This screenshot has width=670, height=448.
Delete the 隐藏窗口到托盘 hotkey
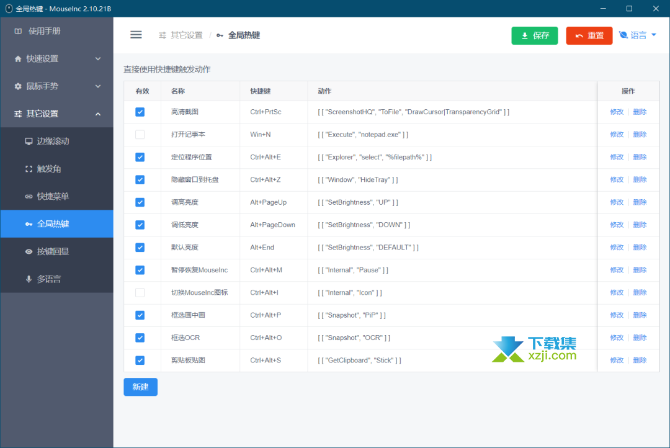coord(640,179)
